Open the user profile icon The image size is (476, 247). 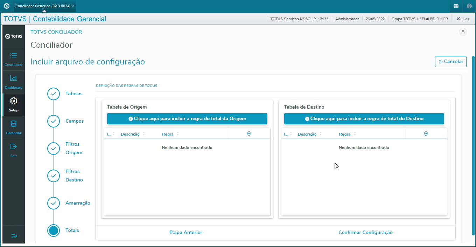click(x=463, y=32)
